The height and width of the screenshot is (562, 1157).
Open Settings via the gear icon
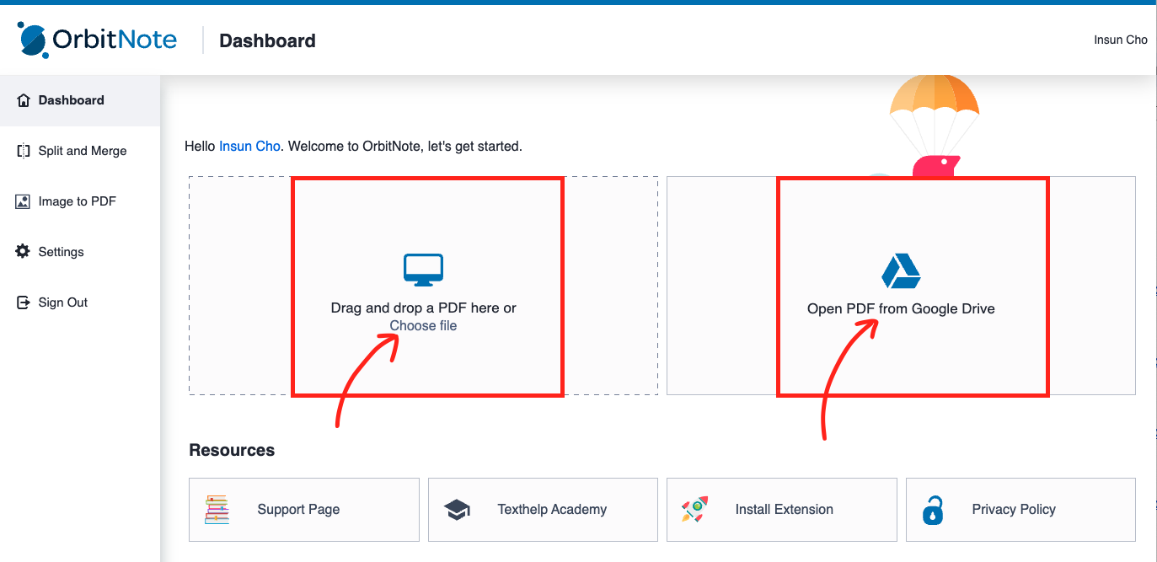click(x=24, y=252)
